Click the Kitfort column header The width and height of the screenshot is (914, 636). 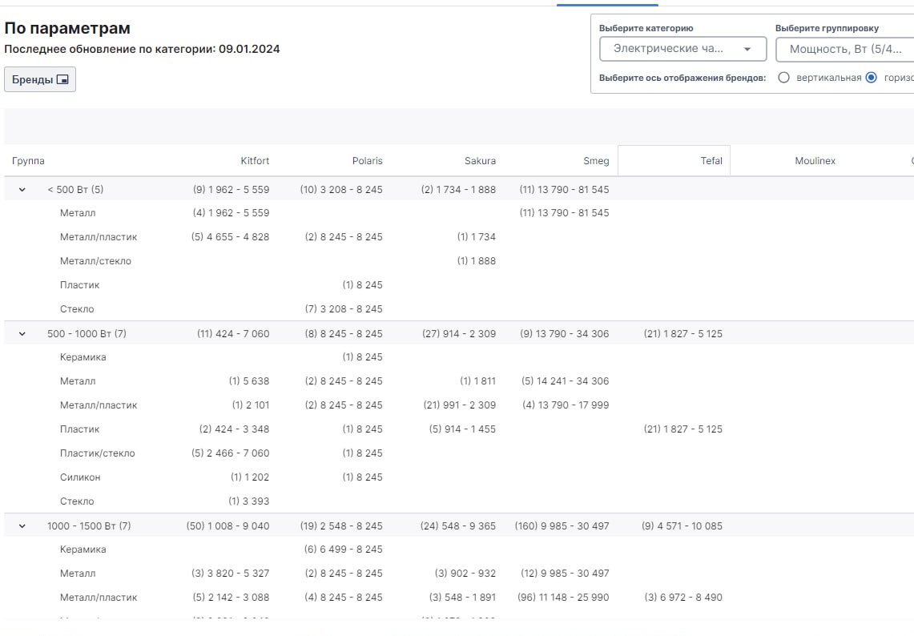click(x=255, y=161)
